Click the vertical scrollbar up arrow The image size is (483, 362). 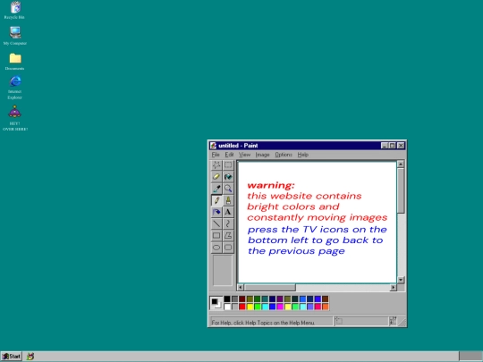tap(401, 164)
